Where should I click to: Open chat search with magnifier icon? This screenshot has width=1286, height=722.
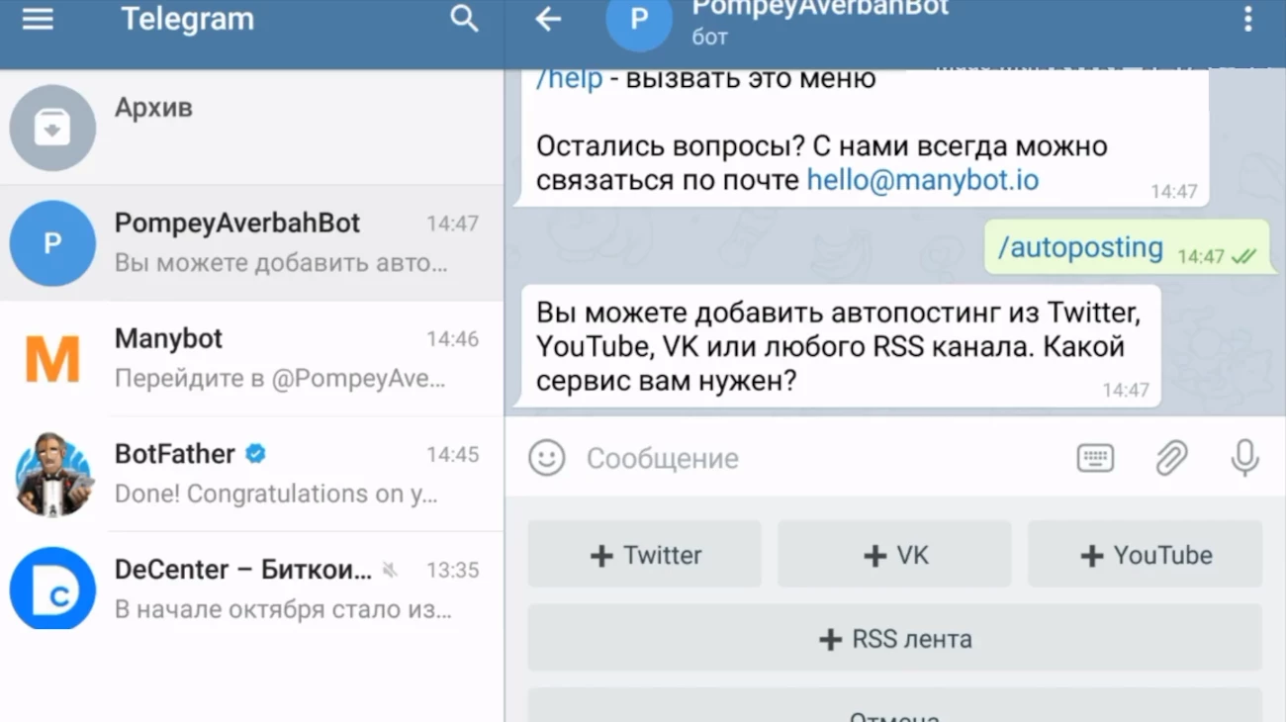(464, 18)
